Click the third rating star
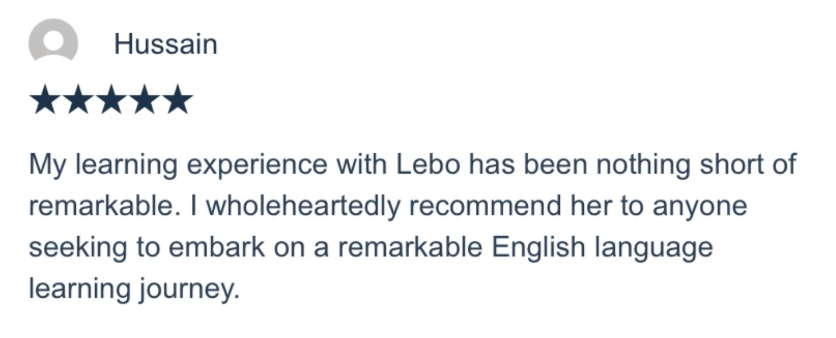Screen dimensions: 836x338 [x=111, y=100]
